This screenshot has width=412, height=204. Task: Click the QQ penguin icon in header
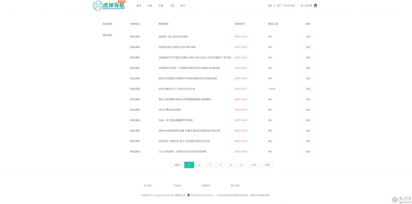coord(315,6)
